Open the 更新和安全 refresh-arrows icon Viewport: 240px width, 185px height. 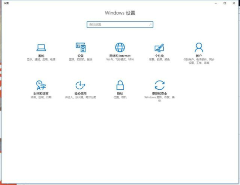(159, 85)
